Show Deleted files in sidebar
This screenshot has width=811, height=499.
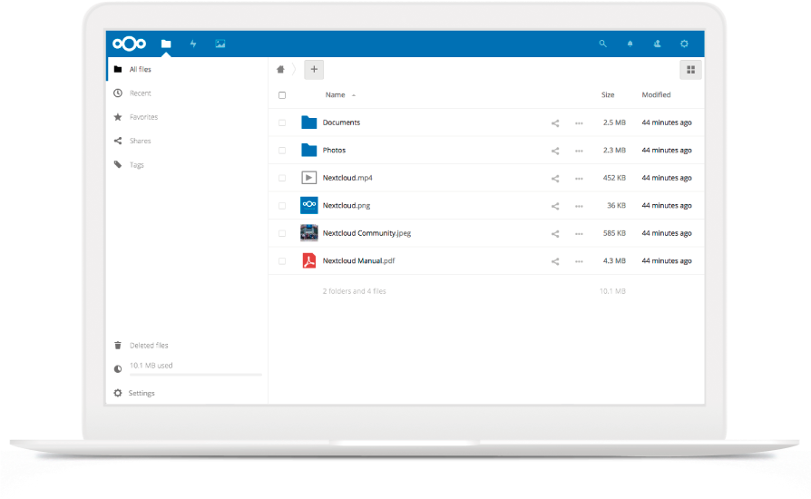[149, 346]
